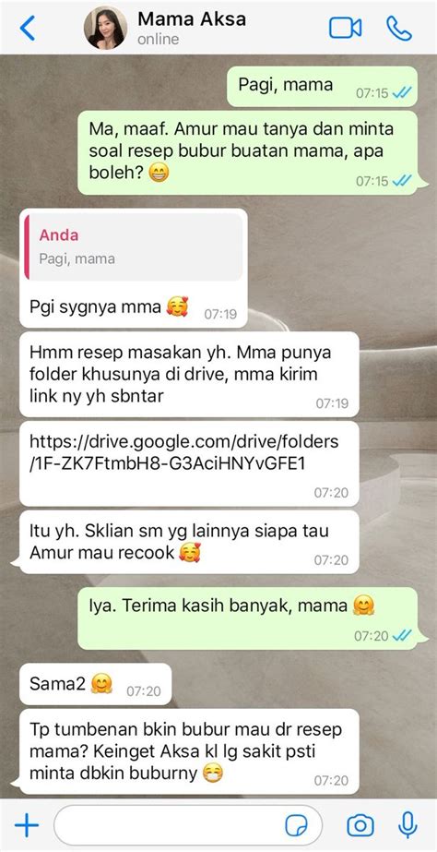The image size is (437, 852).
Task: Open attachments with the plus icon
Action: click(x=27, y=826)
